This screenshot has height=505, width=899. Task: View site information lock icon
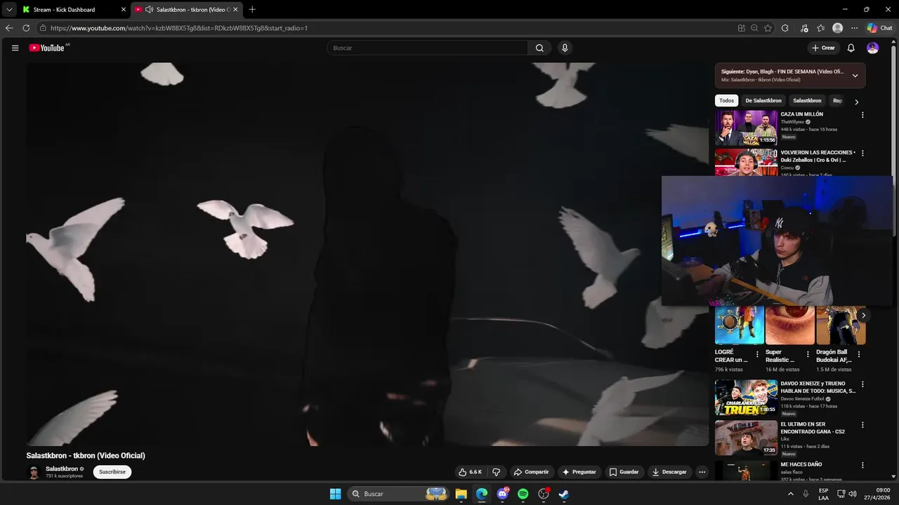pos(43,28)
